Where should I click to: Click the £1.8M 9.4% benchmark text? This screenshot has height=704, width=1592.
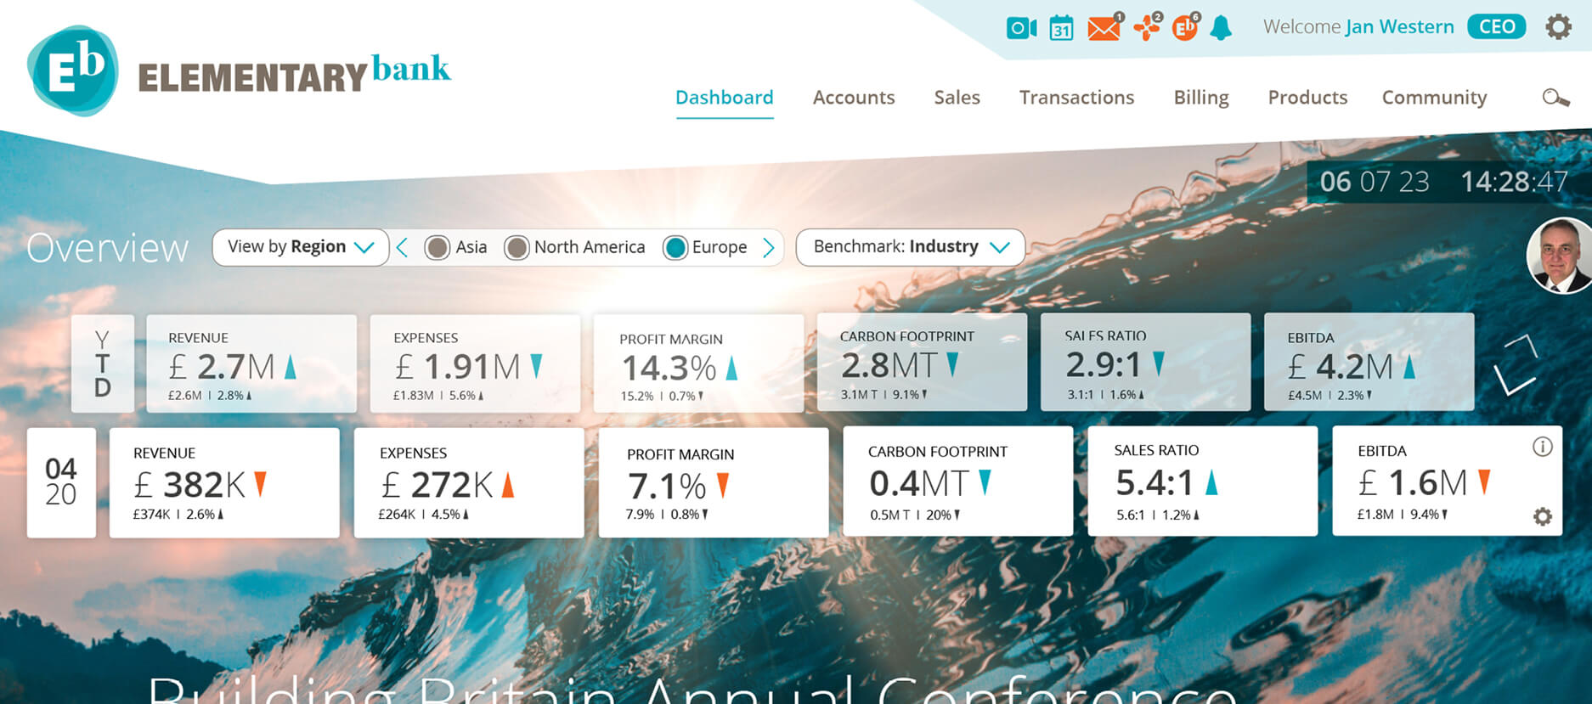(x=1403, y=515)
